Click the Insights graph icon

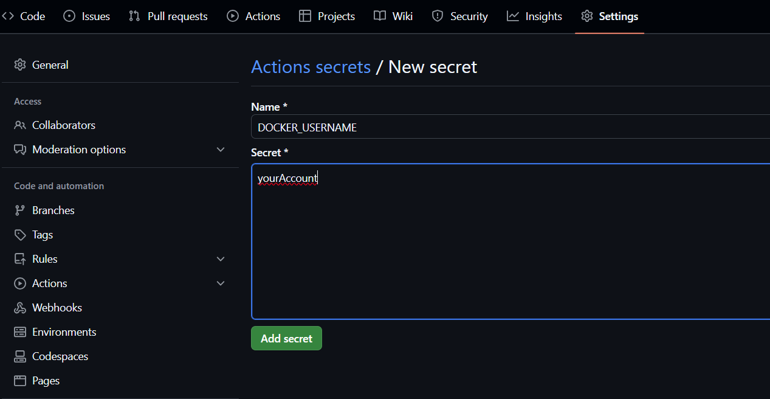pyautogui.click(x=513, y=16)
